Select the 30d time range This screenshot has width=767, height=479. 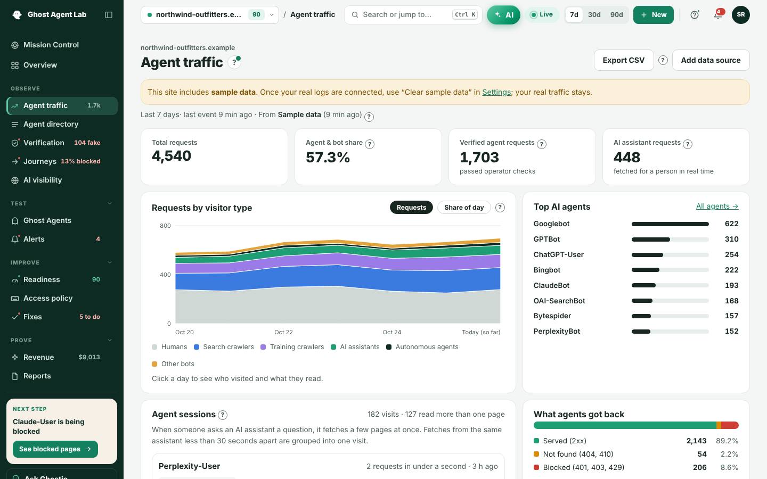[x=594, y=15]
